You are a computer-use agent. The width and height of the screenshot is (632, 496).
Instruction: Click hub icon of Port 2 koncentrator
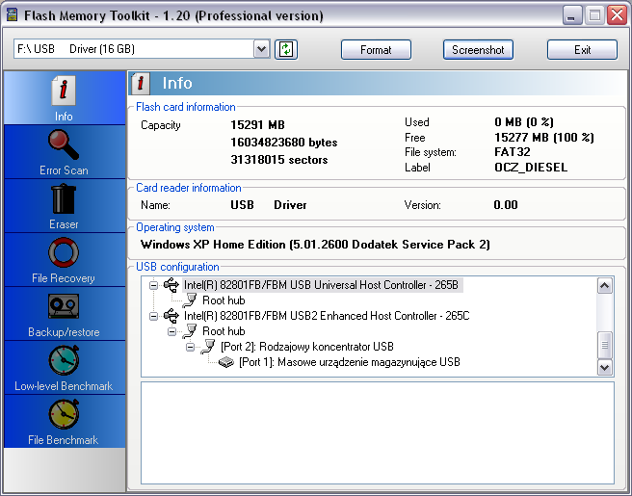pyautogui.click(x=208, y=347)
